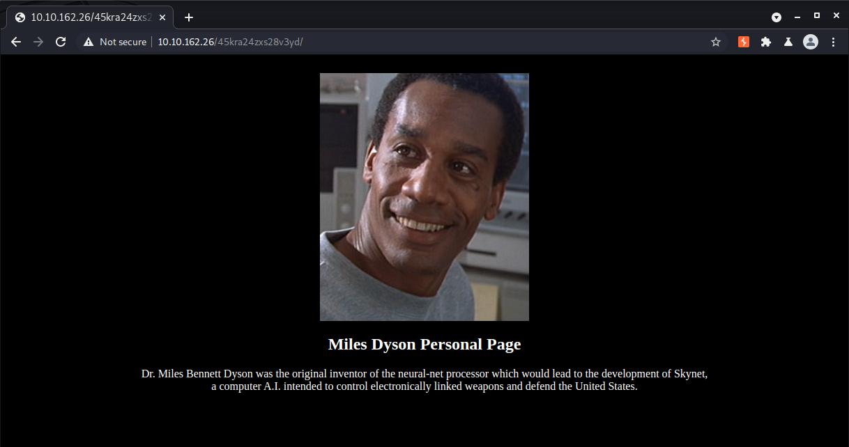Click the Miles Dyson portrait image

pos(424,197)
